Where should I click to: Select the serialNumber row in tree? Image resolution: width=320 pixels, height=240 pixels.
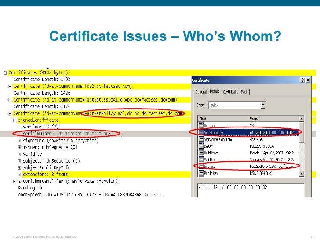pyautogui.click(x=67, y=134)
